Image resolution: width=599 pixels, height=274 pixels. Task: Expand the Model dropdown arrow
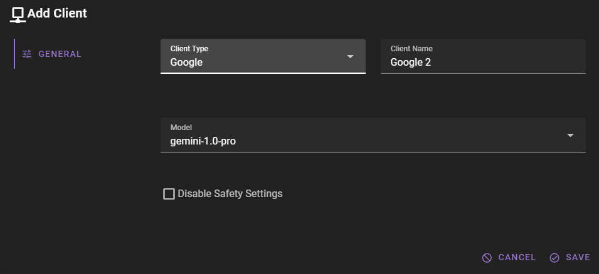click(x=570, y=135)
